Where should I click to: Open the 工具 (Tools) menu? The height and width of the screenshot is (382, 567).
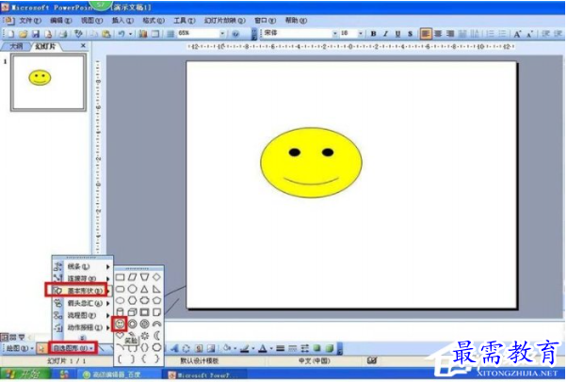(185, 21)
